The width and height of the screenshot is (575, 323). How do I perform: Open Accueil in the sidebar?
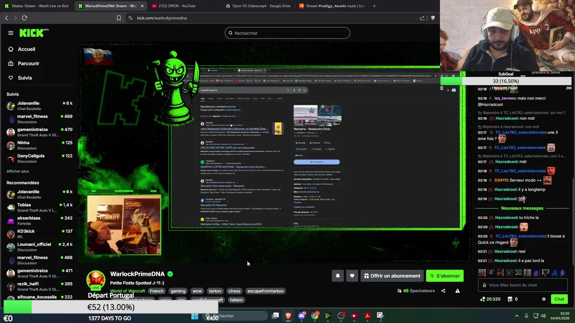click(x=27, y=49)
